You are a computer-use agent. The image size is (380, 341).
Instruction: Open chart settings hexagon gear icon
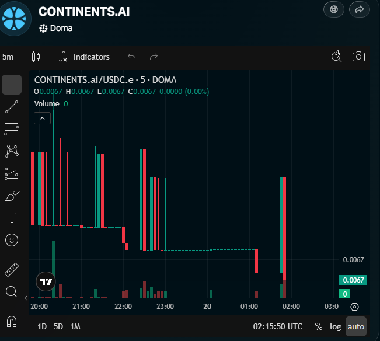point(354,307)
